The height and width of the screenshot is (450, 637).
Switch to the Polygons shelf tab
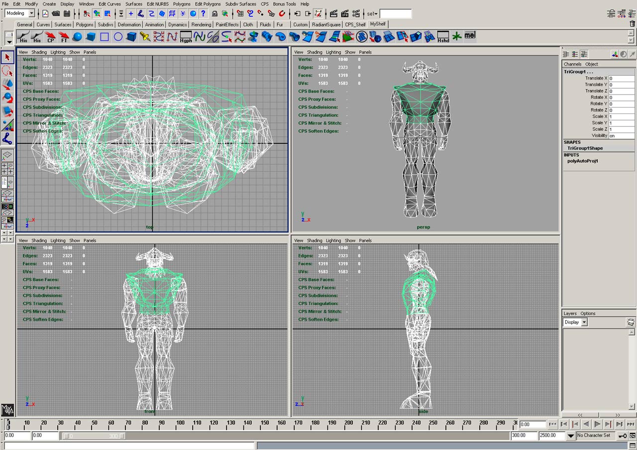[x=85, y=24]
